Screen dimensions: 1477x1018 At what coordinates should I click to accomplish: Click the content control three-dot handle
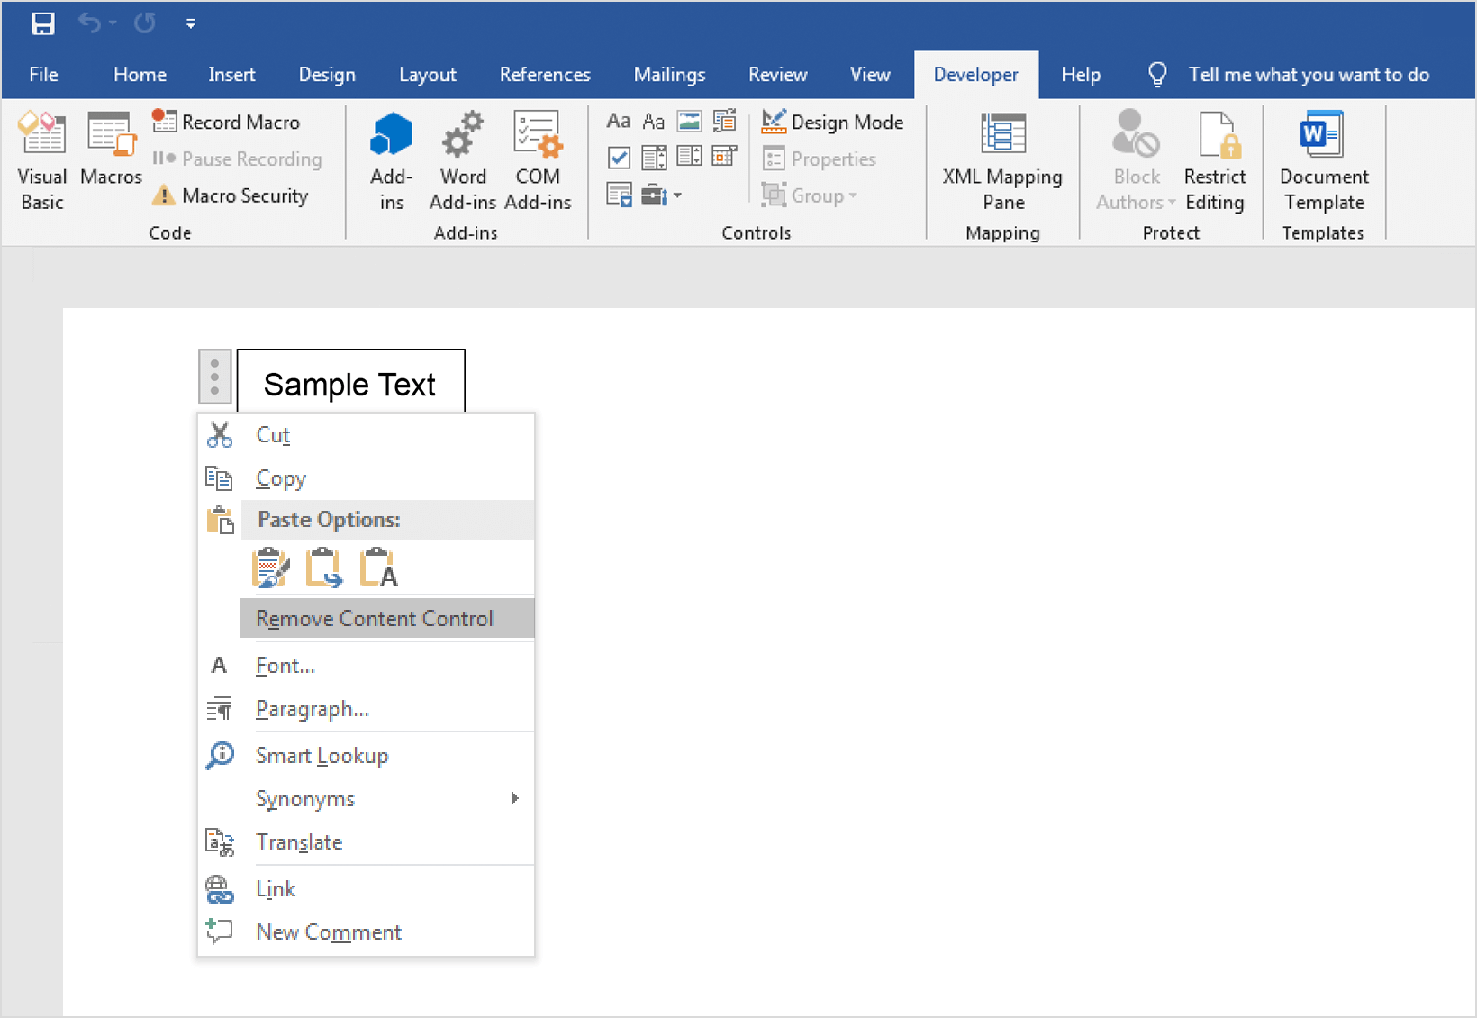click(215, 377)
